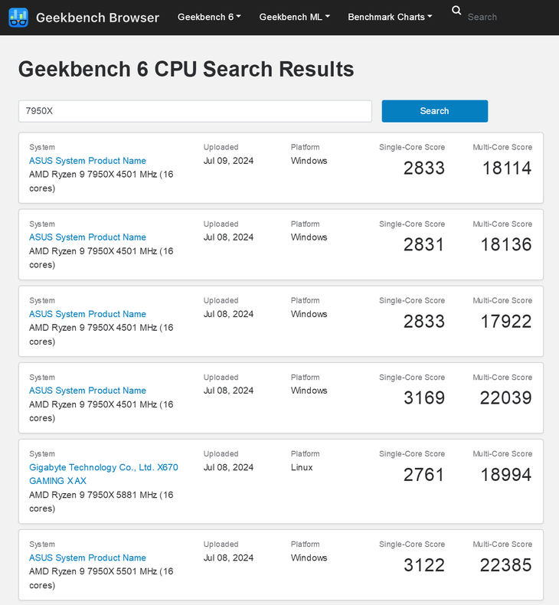Open the Benchmark Charts dropdown
This screenshot has width=559, height=605.
(x=390, y=17)
